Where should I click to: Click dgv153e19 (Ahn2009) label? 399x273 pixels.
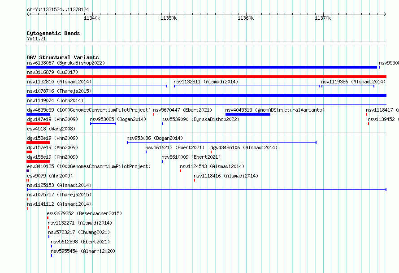tap(52, 138)
